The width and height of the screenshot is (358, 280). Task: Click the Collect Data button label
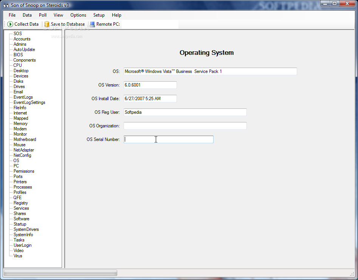pos(26,24)
